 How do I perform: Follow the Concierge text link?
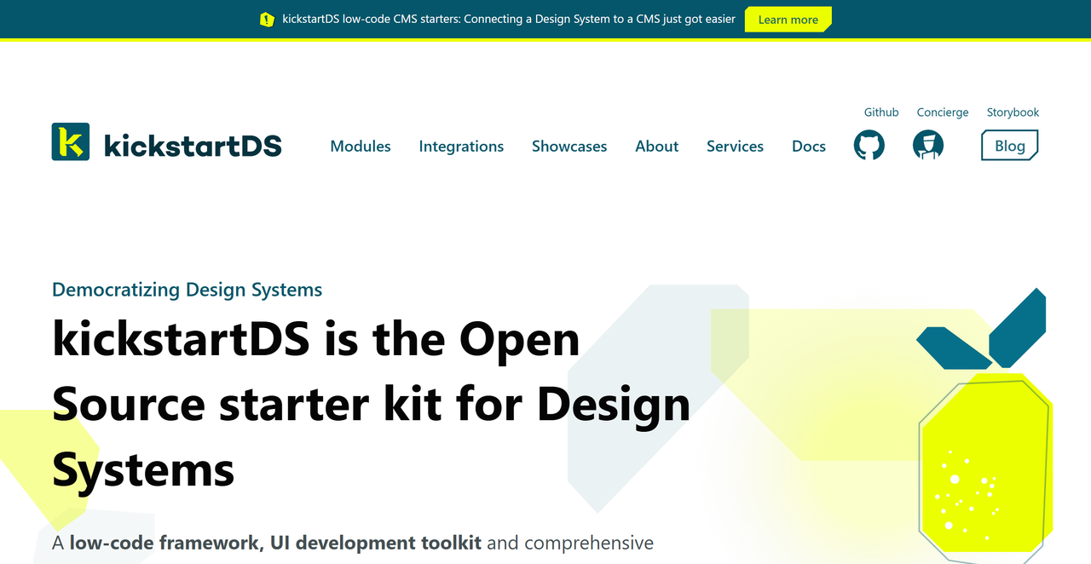click(943, 112)
